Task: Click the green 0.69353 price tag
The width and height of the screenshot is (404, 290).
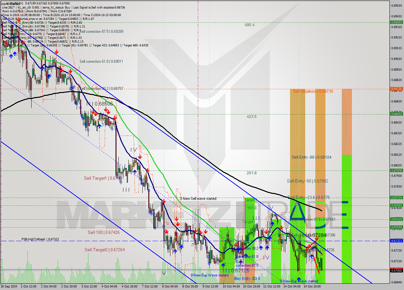Action: click(x=396, y=22)
